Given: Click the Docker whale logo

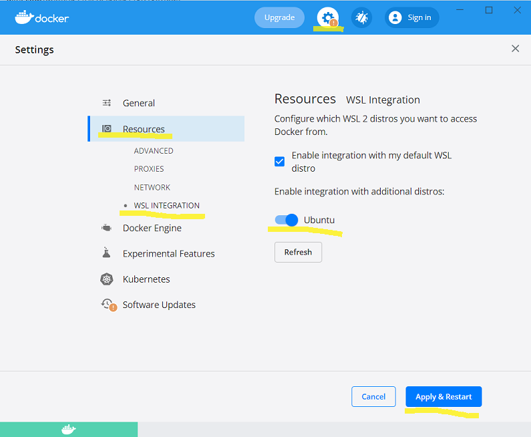Looking at the screenshot, I should tap(41, 17).
